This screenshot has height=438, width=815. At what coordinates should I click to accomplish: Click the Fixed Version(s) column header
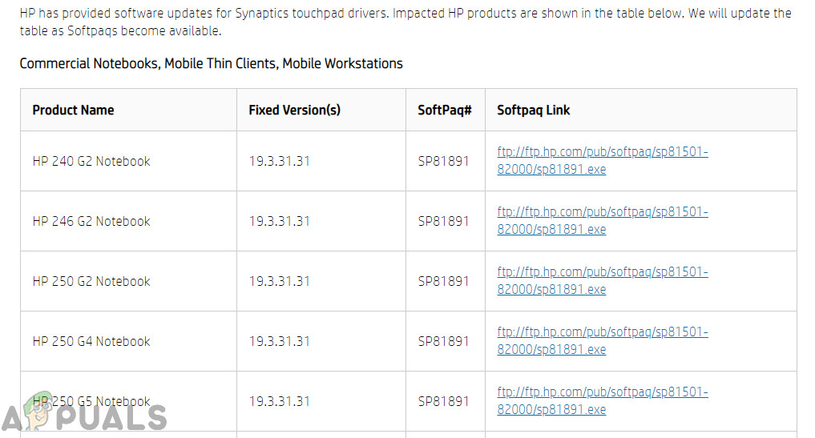pyautogui.click(x=294, y=110)
